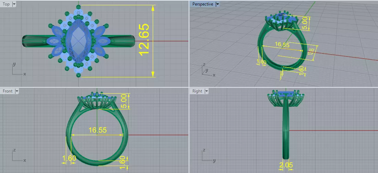The width and height of the screenshot is (378, 173).
Task: Open the Top viewport dropdown arrow
Action: click(14, 4)
